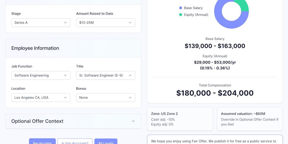Click the Base Salary legend dot

[181, 8]
